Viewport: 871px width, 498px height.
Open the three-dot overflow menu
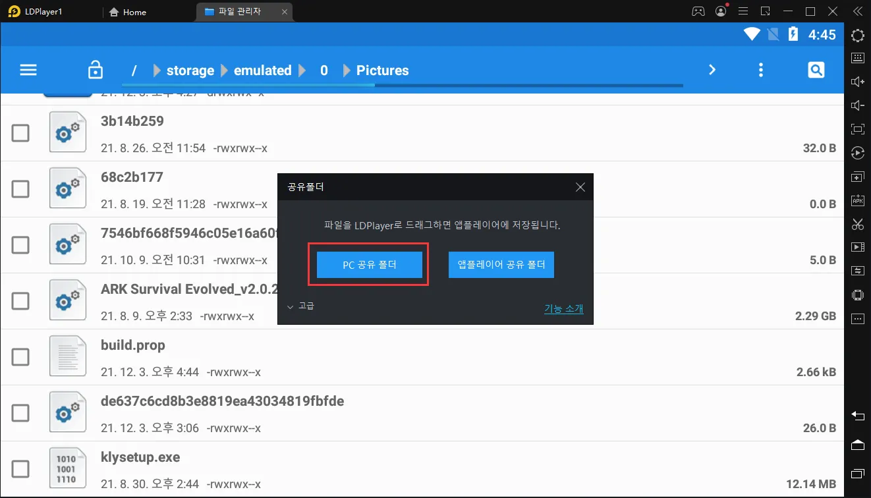tap(760, 69)
